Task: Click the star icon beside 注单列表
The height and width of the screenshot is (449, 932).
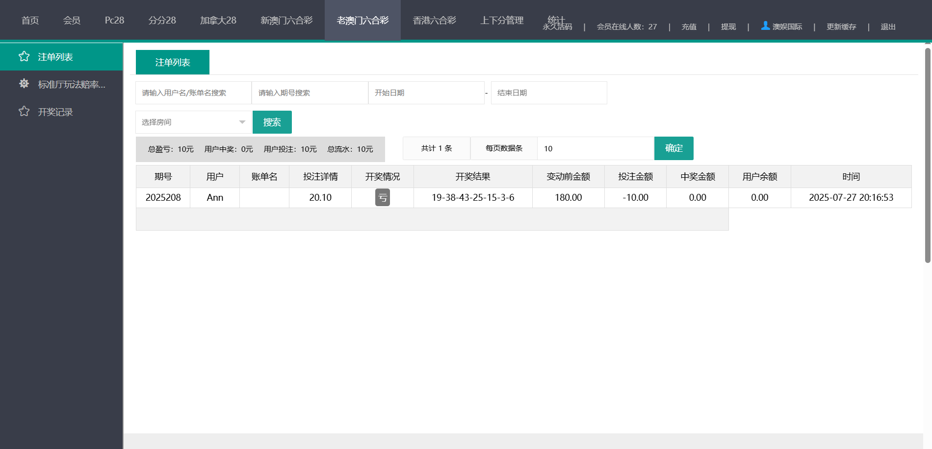Action: click(x=24, y=57)
